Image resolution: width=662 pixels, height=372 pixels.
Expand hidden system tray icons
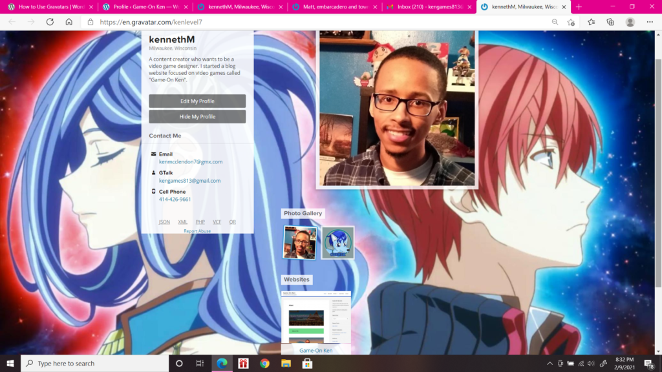[550, 364]
